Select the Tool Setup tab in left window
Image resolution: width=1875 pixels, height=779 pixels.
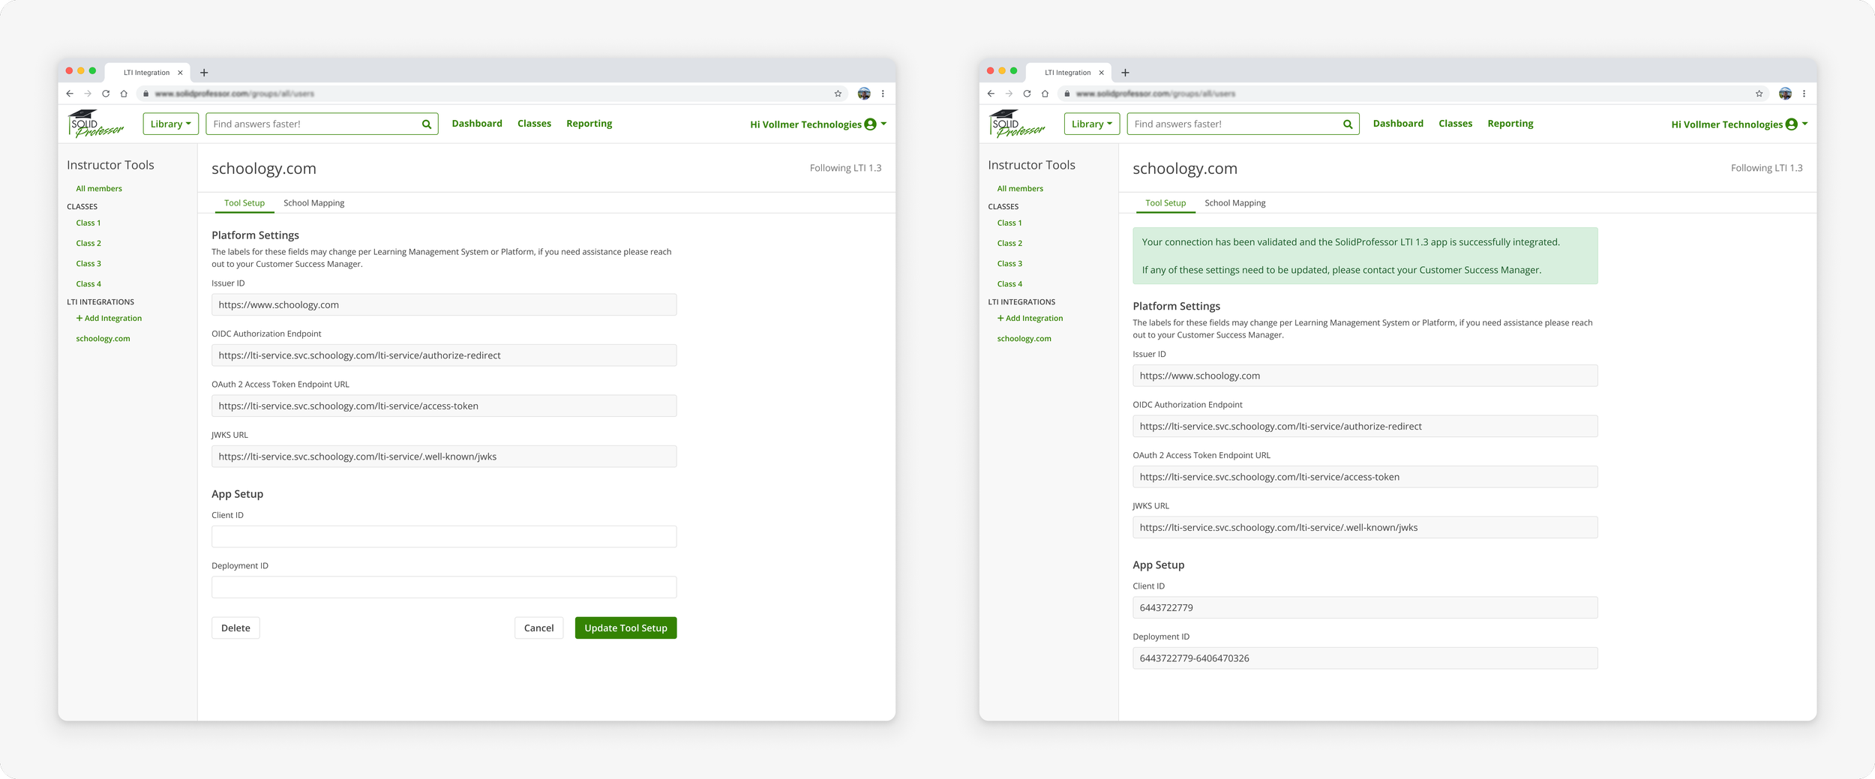tap(244, 203)
